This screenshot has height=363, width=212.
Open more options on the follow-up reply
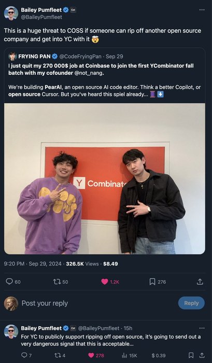pyautogui.click(x=202, y=328)
